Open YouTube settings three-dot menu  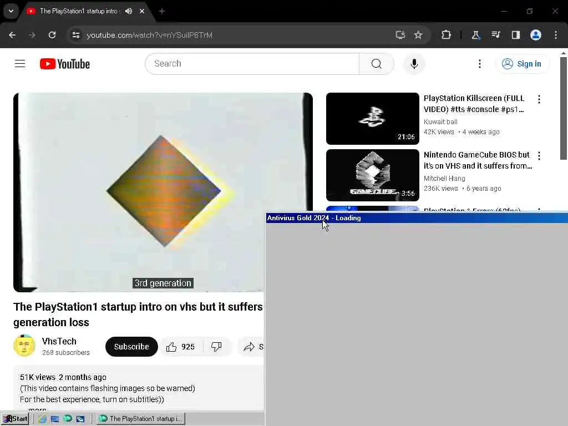[480, 64]
